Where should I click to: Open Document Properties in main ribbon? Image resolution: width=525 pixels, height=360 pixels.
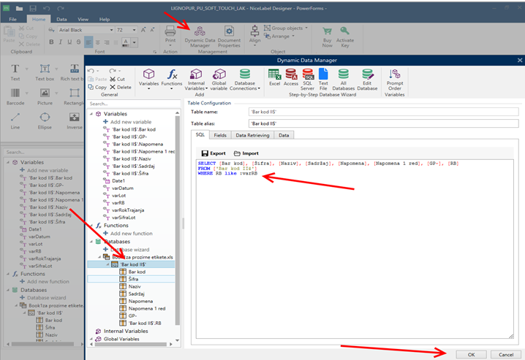point(229,37)
